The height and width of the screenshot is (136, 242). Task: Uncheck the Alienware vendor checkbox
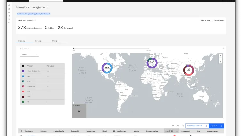(23, 86)
